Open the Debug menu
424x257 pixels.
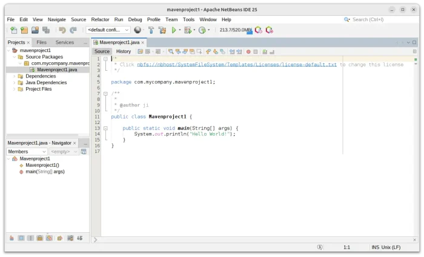[135, 19]
